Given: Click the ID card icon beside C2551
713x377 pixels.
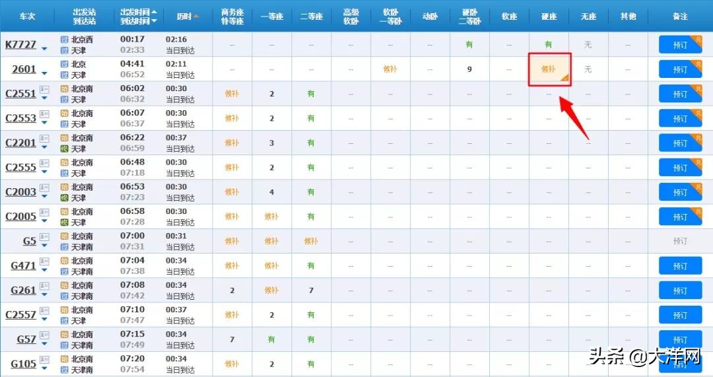Looking at the screenshot, I should 44,90.
